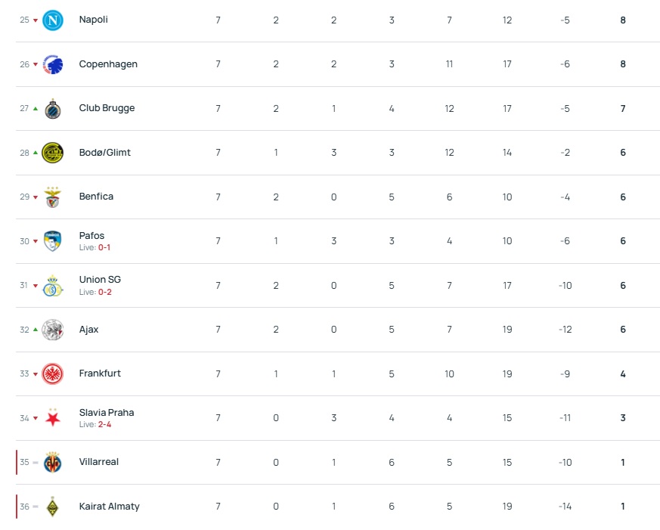
Task: Click the Union SG club logo
Action: 53,286
